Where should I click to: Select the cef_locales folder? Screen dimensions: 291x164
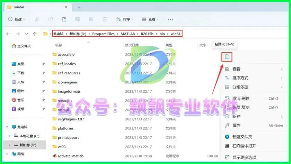click(64, 64)
